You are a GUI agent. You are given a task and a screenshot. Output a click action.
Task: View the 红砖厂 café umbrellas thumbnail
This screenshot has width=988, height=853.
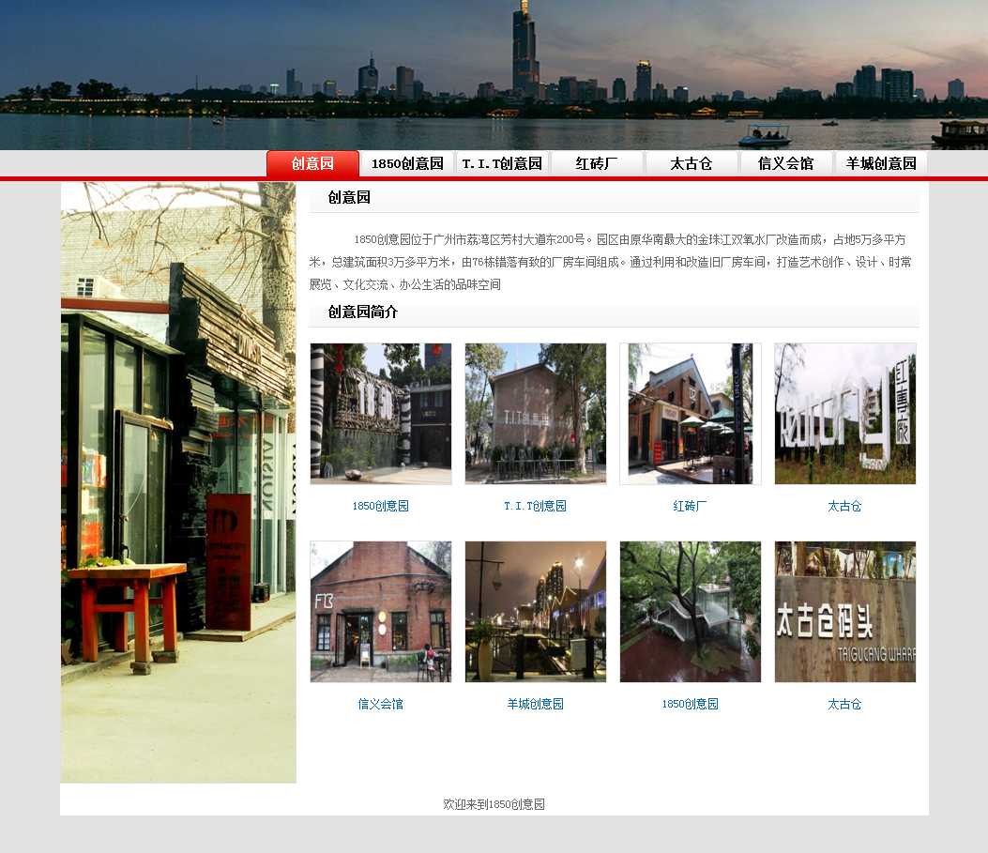coord(691,414)
